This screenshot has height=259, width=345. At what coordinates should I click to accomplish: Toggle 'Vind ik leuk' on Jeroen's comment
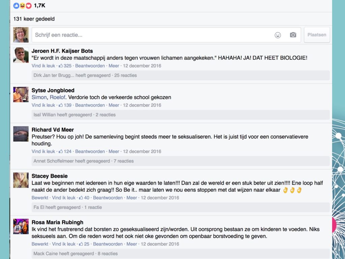pos(43,66)
